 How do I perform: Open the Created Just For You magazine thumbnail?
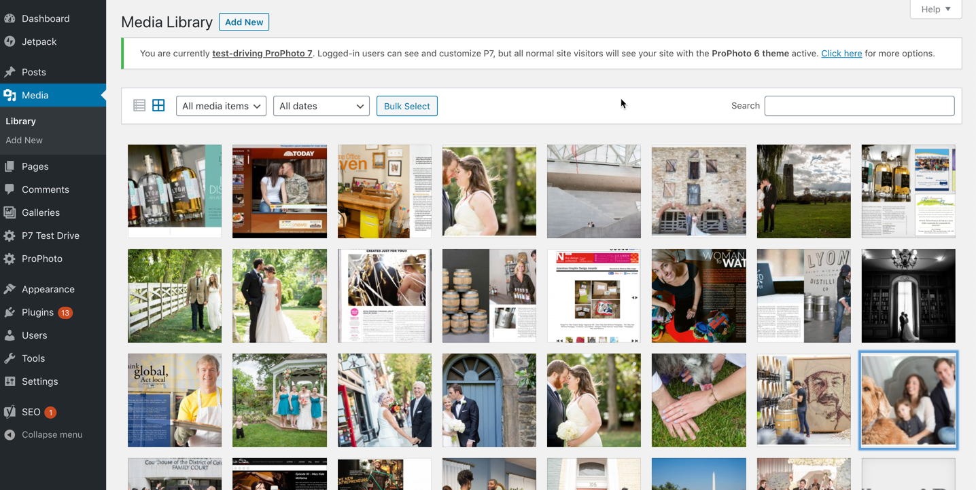(385, 296)
